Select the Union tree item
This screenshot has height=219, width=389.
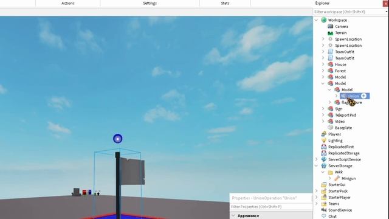(x=354, y=96)
